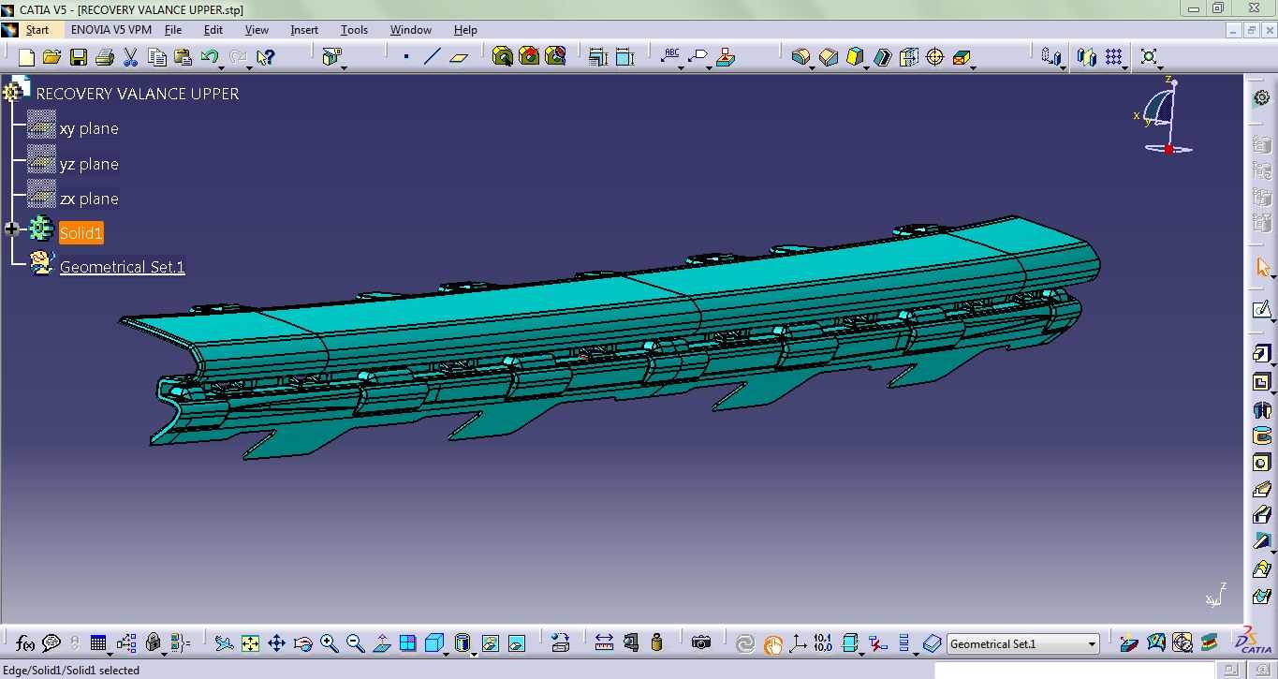Open the Insert menu
This screenshot has height=679, width=1278.
click(304, 30)
